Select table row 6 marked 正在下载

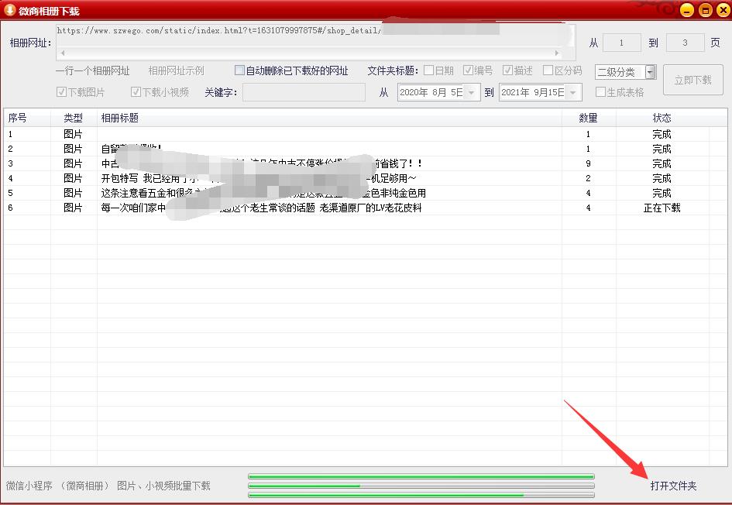coord(310,208)
